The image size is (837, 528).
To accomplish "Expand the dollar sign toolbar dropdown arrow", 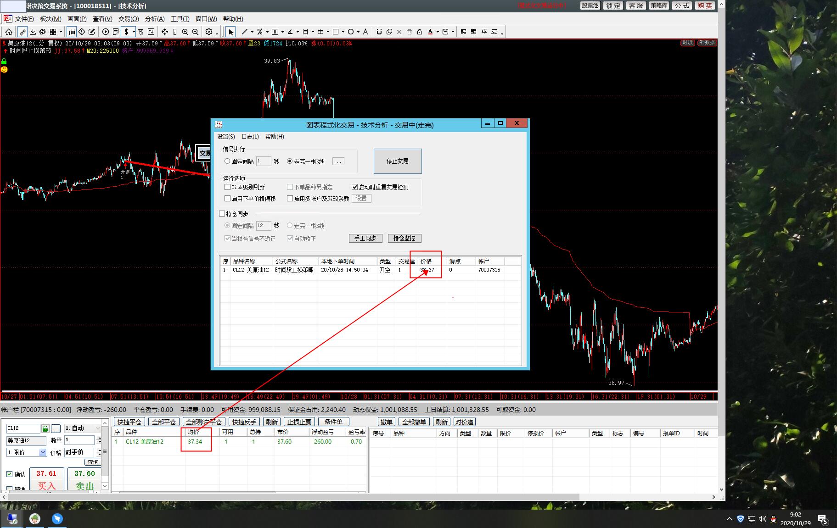I will pos(134,32).
